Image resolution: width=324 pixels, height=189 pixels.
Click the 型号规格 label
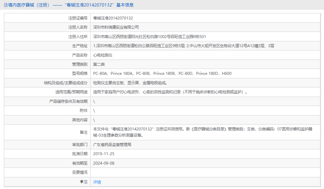(x=80, y=74)
